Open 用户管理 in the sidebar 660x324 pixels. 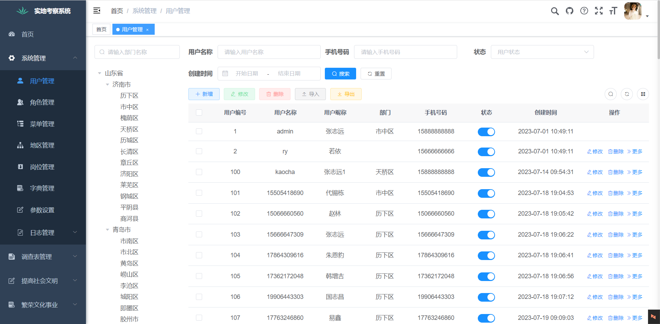(x=43, y=81)
